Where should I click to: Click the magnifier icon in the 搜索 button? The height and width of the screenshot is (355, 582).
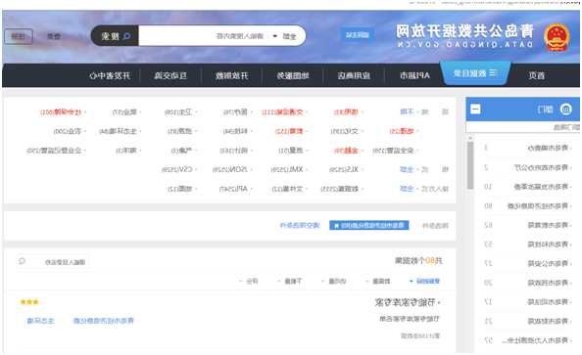(126, 36)
